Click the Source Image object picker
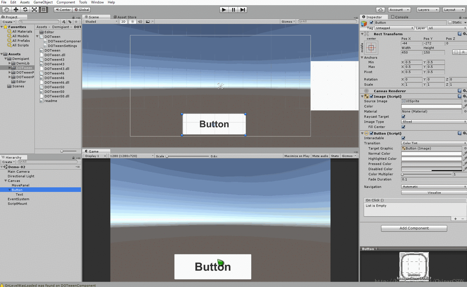 [465, 101]
